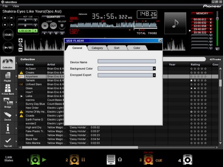Expand the Tag List side arrow
223x167 pixels.
coord(16,141)
